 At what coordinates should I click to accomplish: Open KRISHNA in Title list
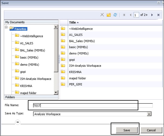[75, 72]
